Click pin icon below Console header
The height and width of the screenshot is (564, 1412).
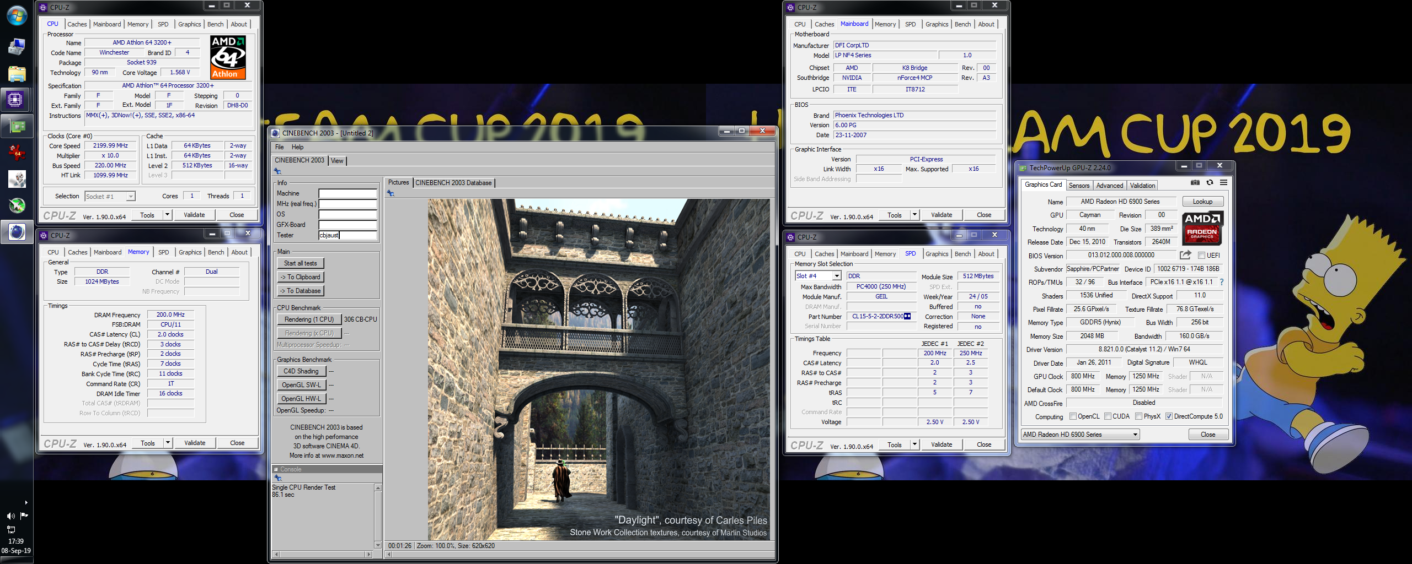coord(278,478)
